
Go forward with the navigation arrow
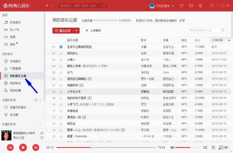52,6
